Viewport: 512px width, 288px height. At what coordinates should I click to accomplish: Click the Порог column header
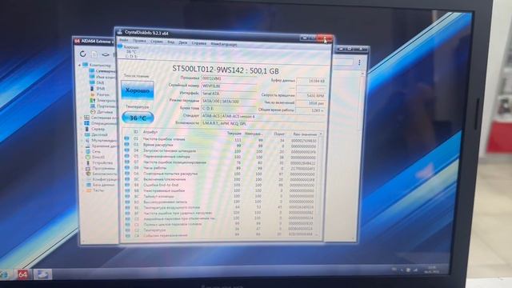point(278,134)
